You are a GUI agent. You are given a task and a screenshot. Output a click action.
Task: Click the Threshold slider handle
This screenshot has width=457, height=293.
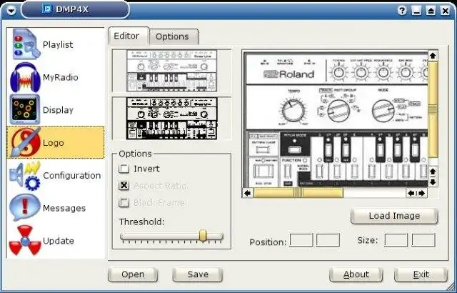point(203,236)
